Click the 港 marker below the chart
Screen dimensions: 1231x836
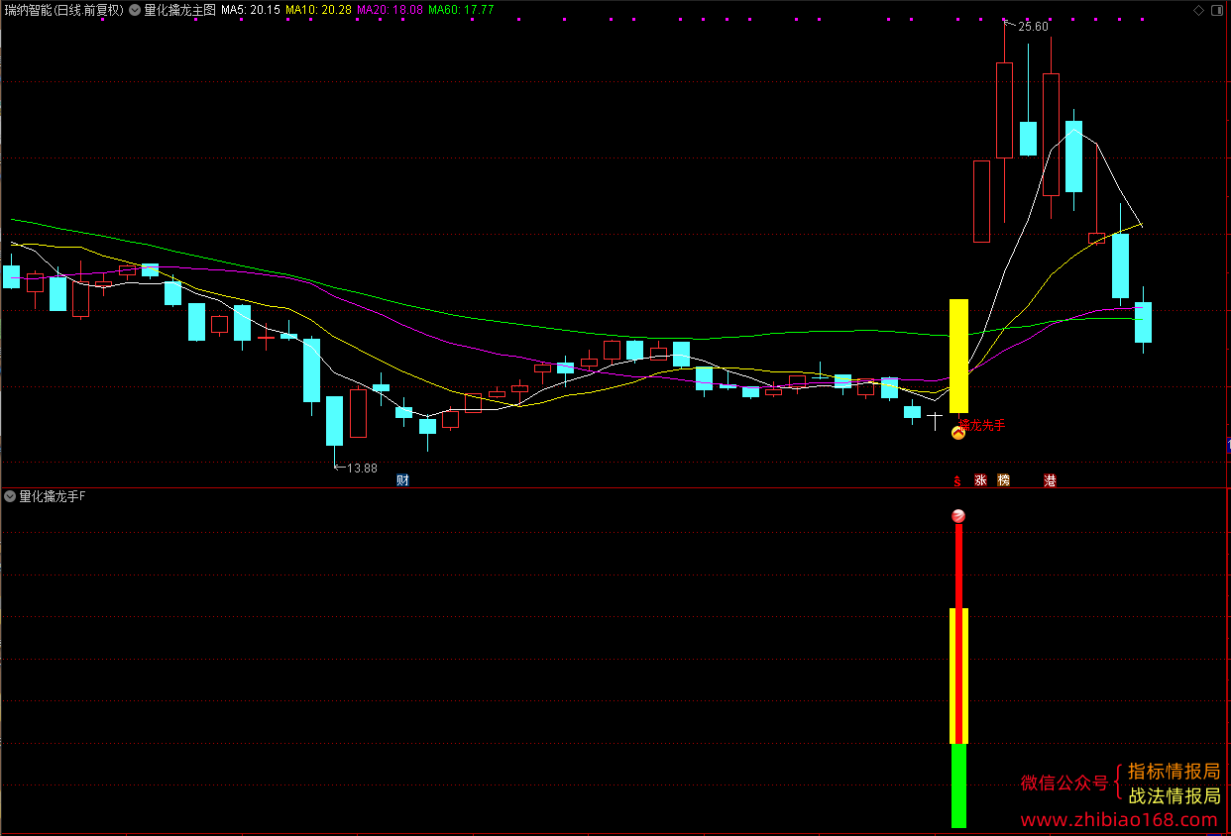point(1050,480)
